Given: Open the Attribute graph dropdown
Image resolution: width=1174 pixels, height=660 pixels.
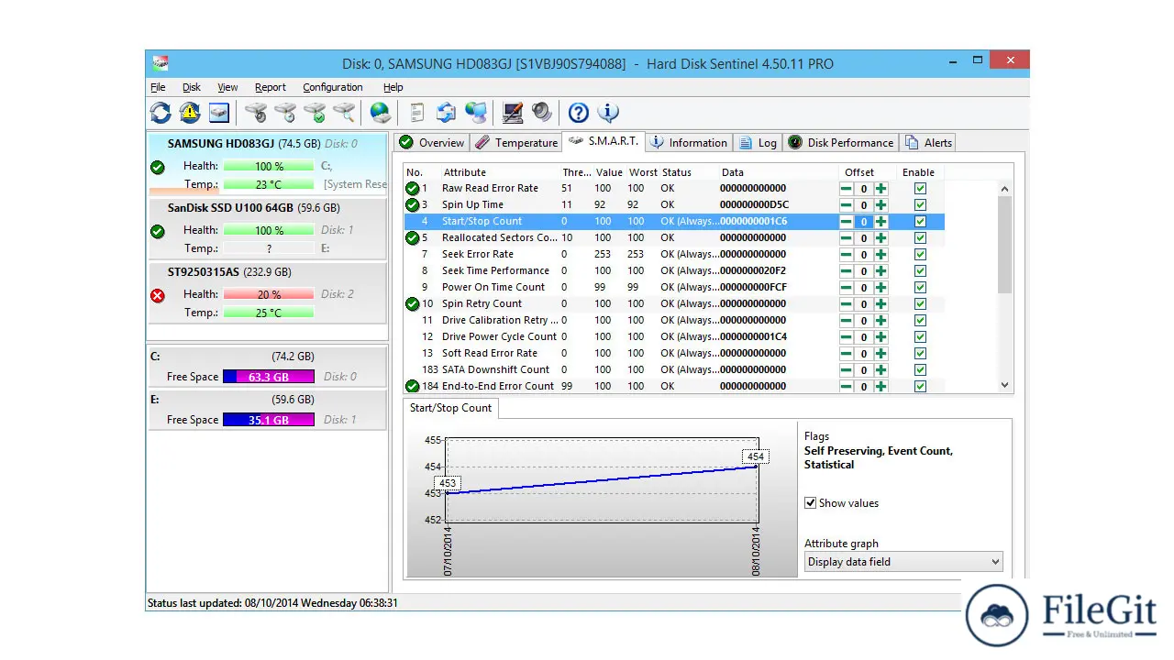Looking at the screenshot, I should tap(903, 562).
